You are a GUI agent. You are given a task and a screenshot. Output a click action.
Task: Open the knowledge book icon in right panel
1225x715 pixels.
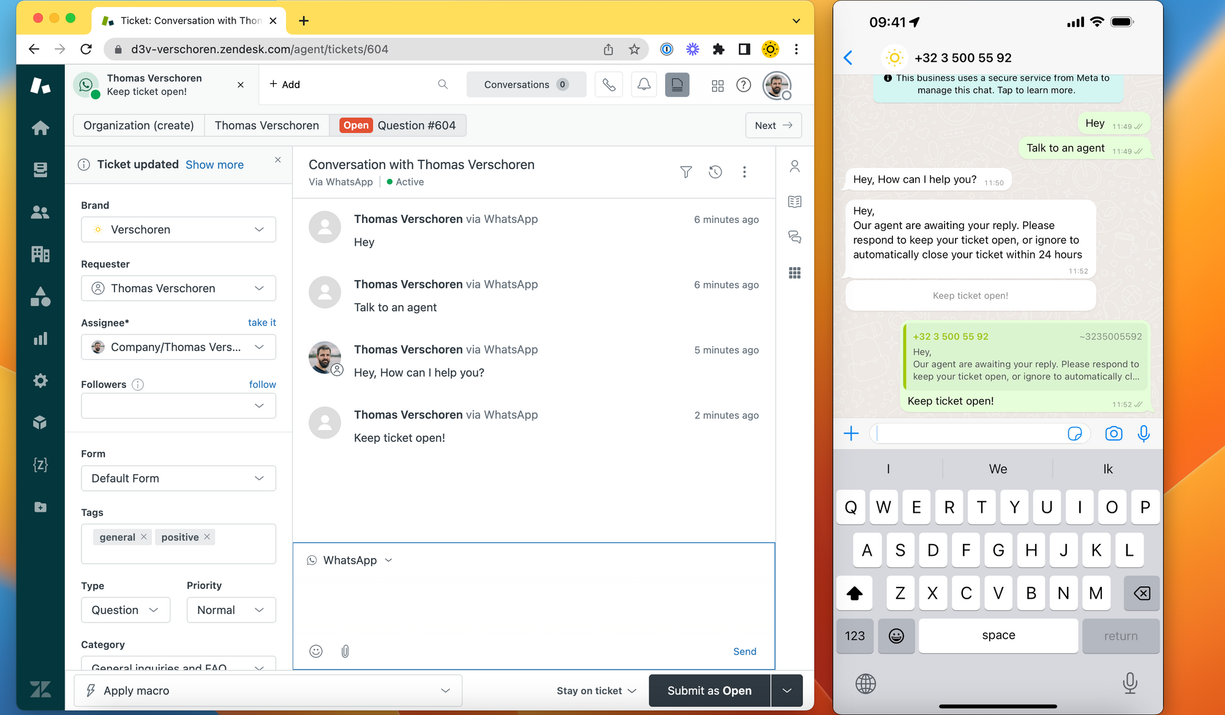coord(794,202)
